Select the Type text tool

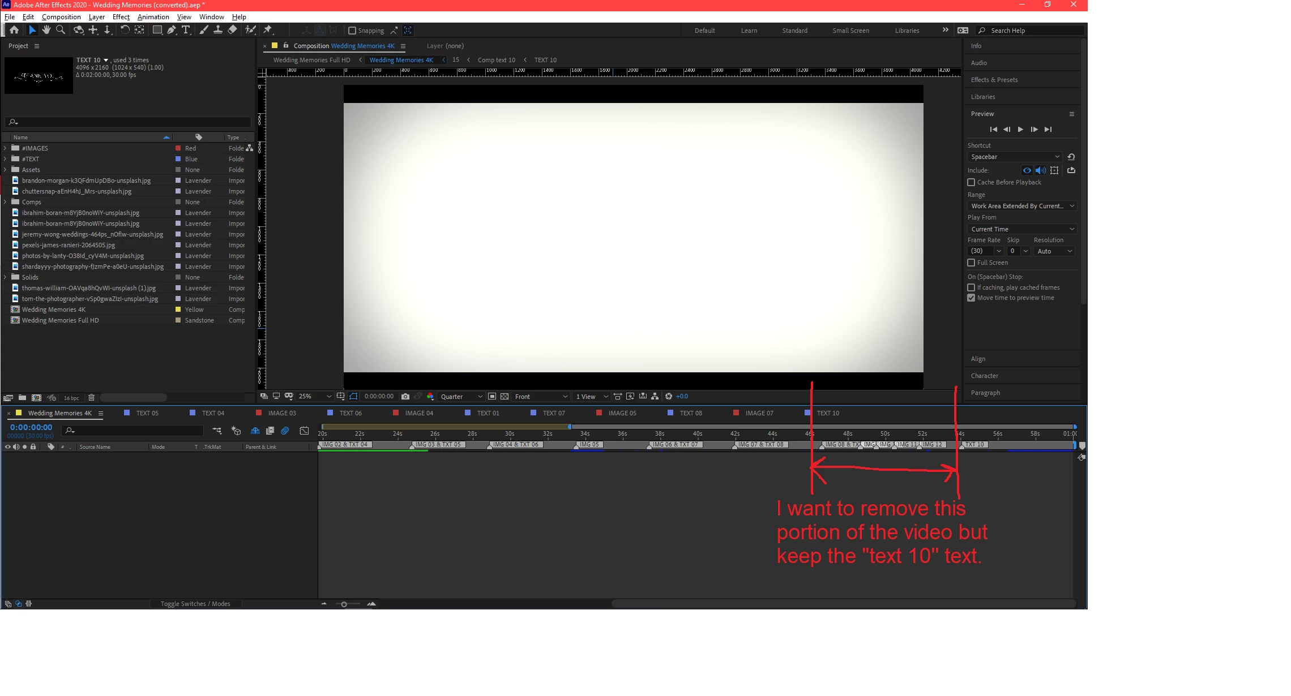coord(186,30)
